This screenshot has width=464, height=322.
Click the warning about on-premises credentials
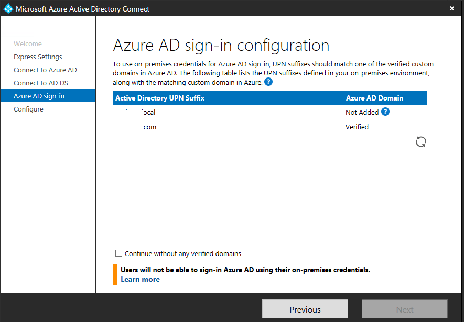coord(245,270)
